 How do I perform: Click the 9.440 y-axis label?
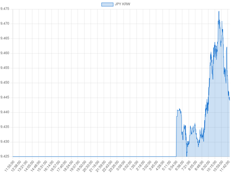5,112
